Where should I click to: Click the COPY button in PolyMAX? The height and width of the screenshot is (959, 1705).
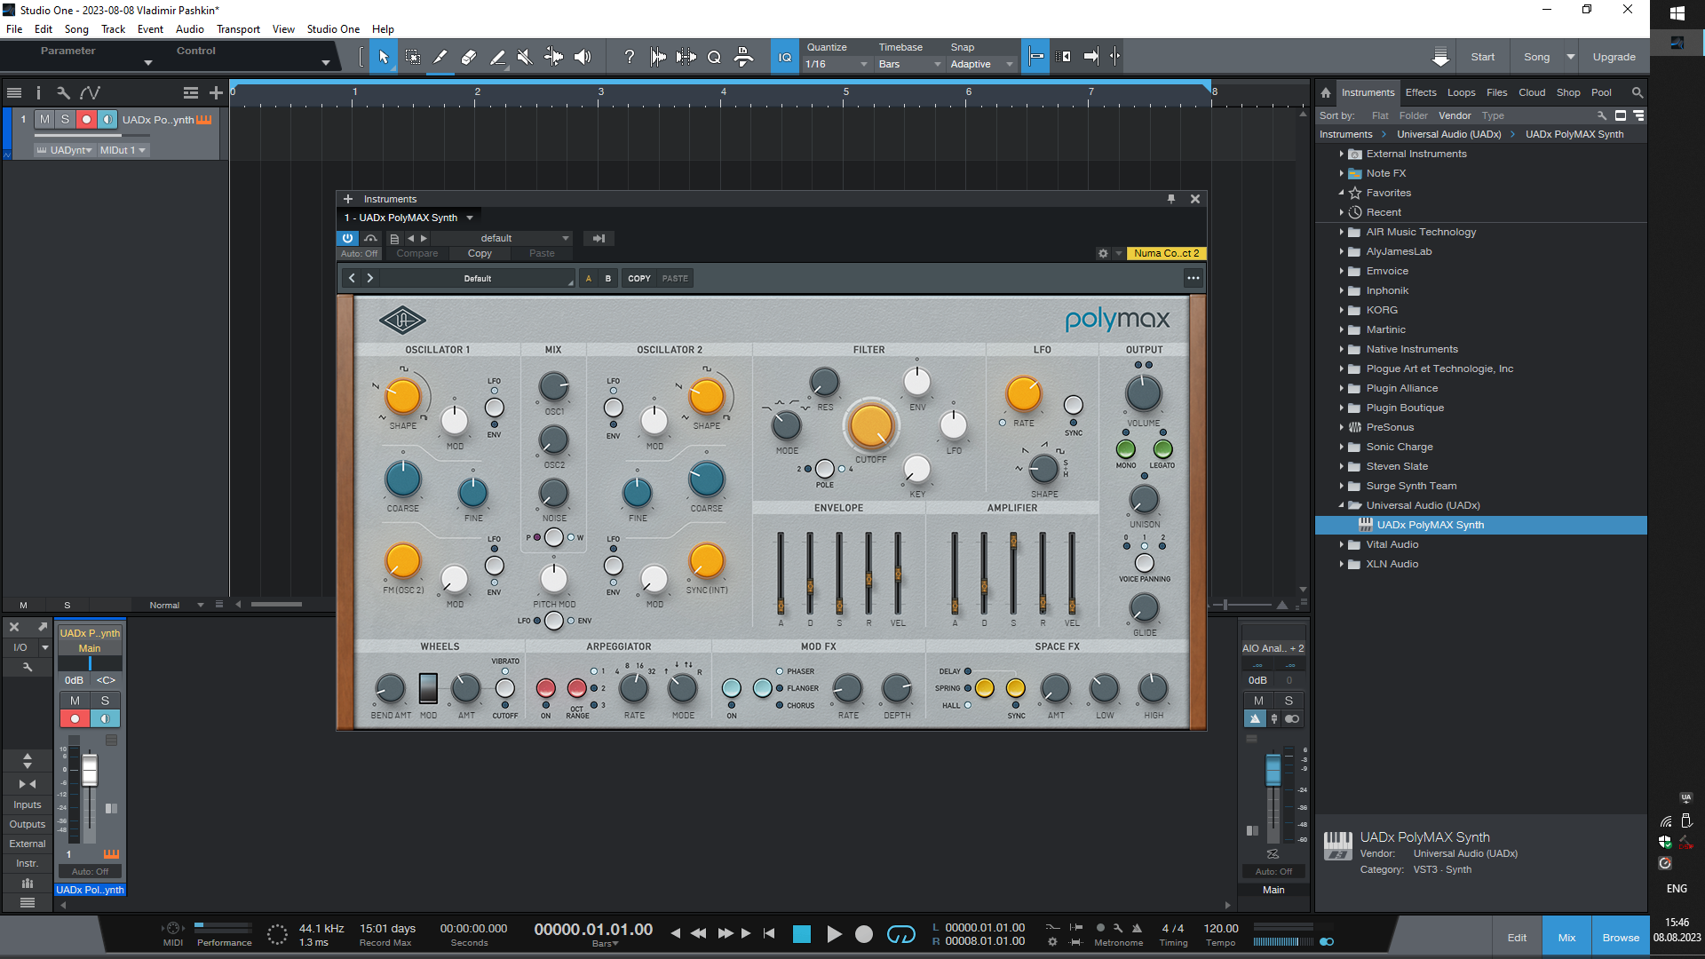[x=638, y=279]
